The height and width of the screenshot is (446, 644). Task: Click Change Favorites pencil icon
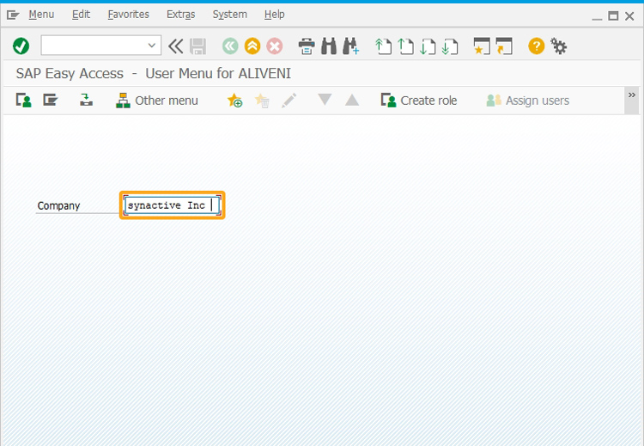(x=289, y=100)
